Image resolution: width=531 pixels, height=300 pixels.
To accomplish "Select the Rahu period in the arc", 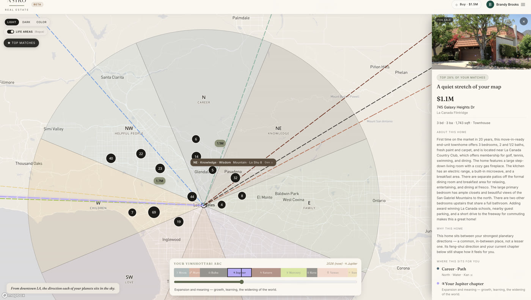I will (214, 272).
